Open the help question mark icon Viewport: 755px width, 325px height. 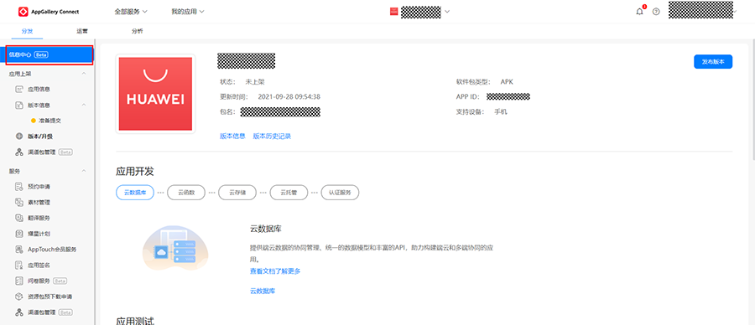(656, 12)
